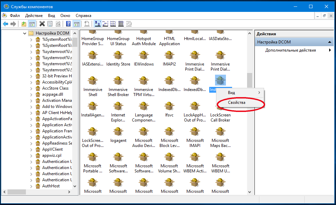This screenshot has height=205, width=336.
Task: Expand the AccStore Class tree node
Action: pos(31,88)
